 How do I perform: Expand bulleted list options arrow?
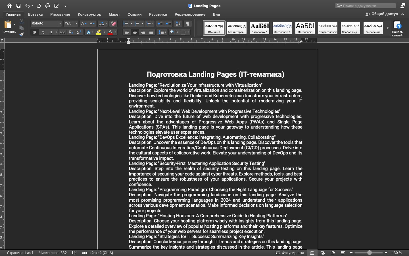click(131, 24)
